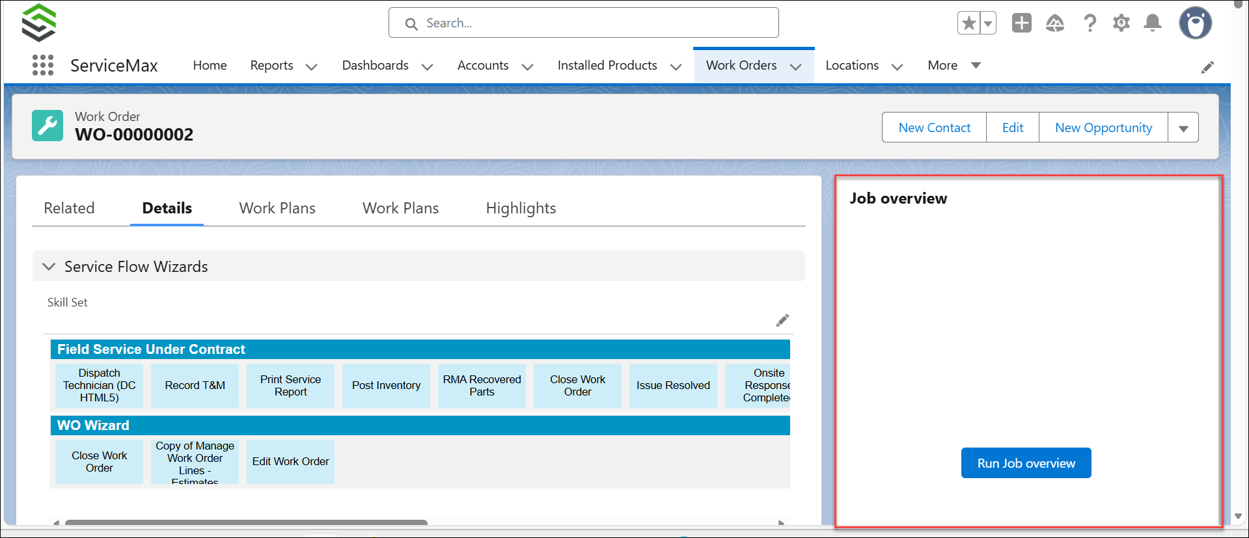Click the Work Order wrench icon

[48, 126]
